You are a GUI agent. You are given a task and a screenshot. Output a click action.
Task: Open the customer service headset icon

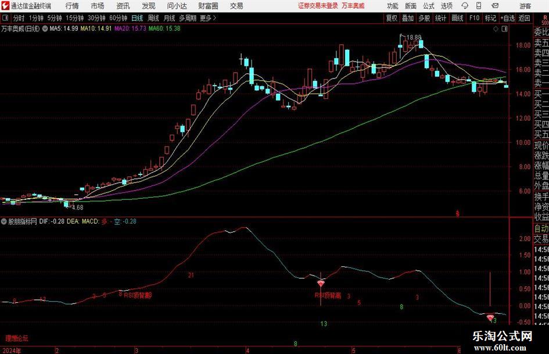point(465,6)
